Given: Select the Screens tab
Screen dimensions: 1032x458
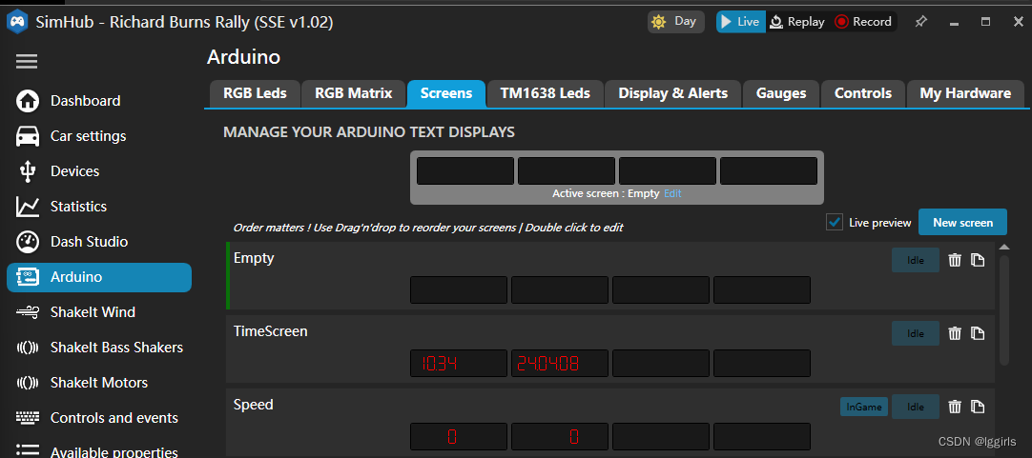Looking at the screenshot, I should click(446, 93).
